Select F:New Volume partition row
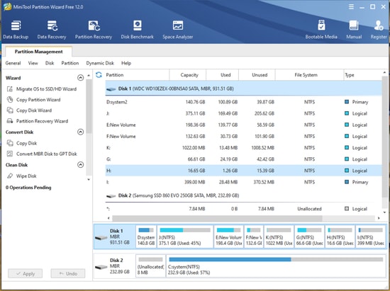This screenshot has width=390, height=291. tap(243, 136)
